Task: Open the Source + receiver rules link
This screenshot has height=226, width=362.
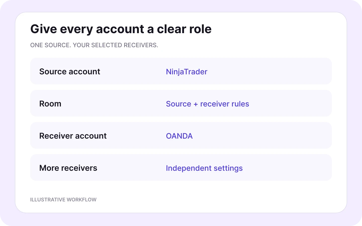Action: coord(207,104)
